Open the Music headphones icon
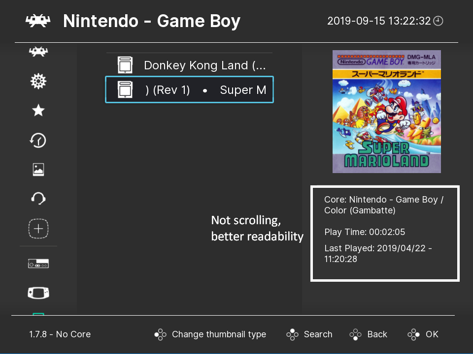This screenshot has width=473, height=354. coord(38,199)
